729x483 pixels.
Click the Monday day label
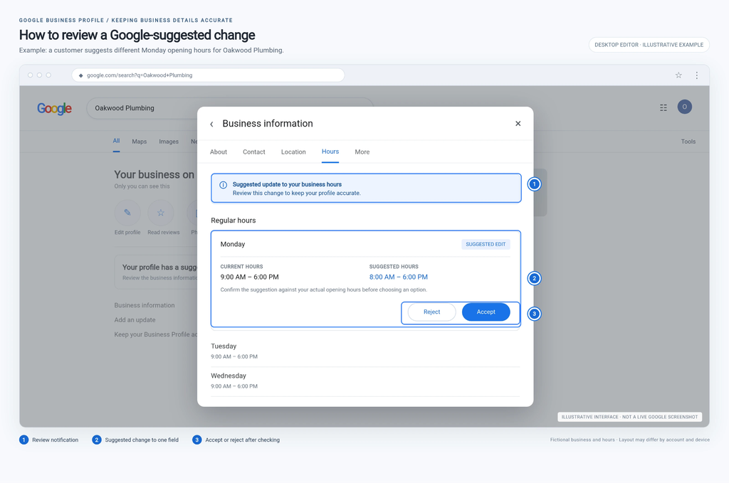pos(233,244)
